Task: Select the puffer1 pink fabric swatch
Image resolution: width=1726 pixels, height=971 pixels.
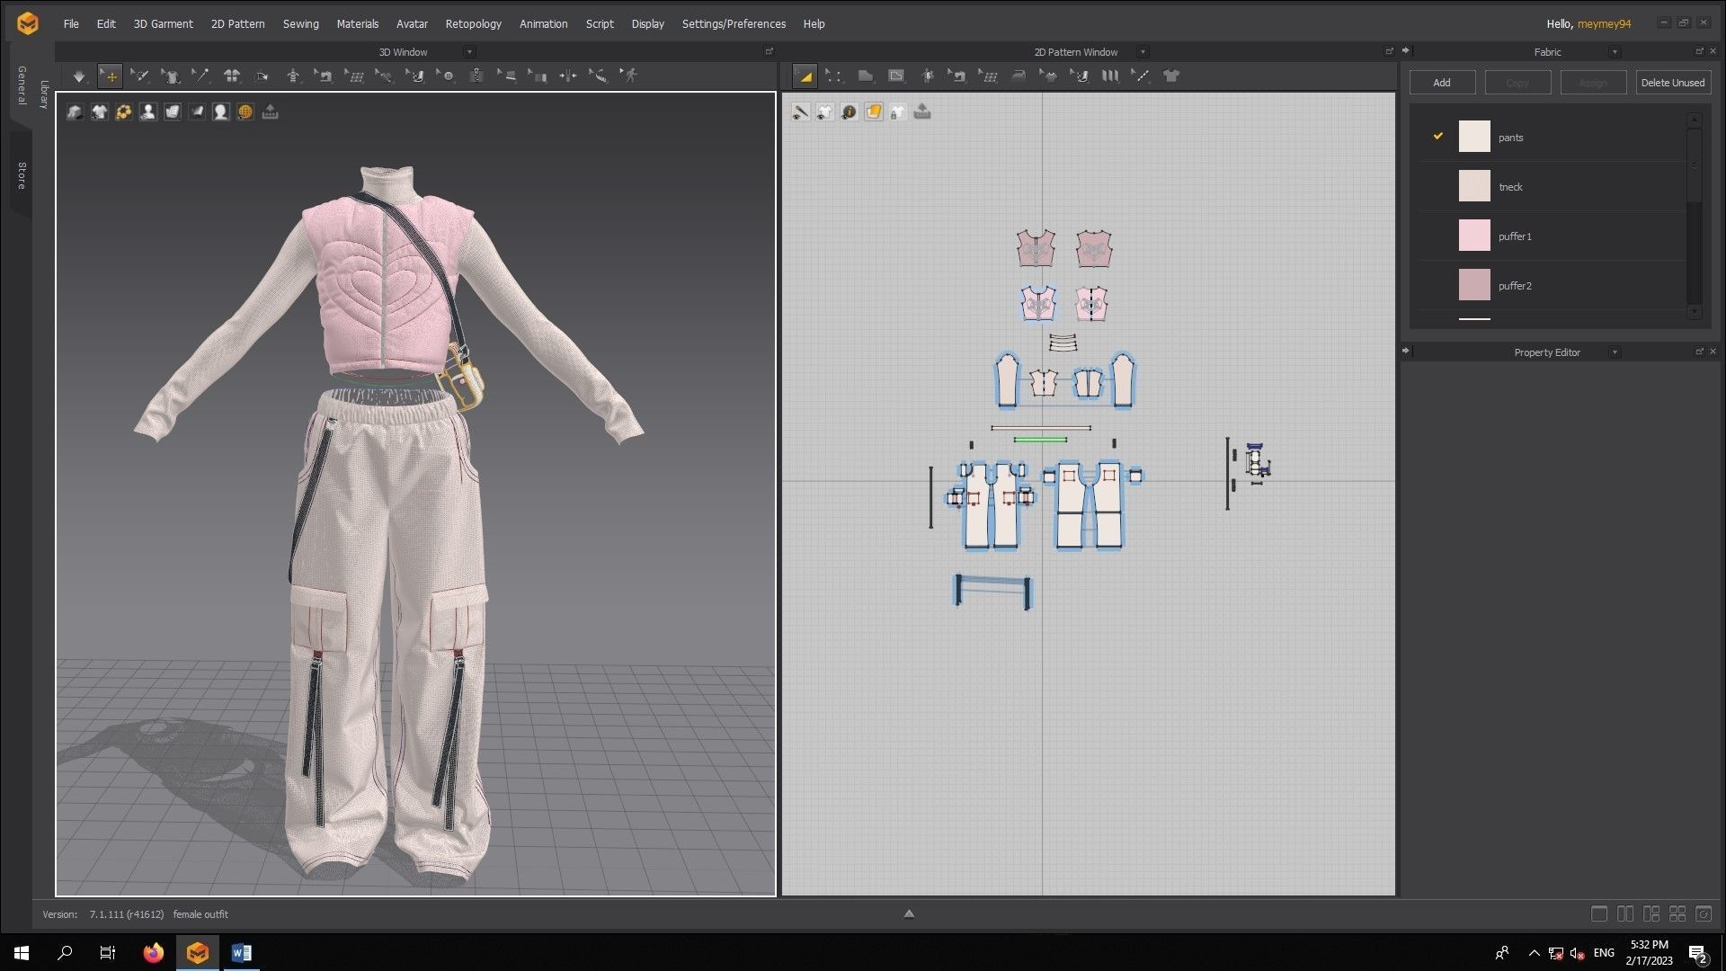Action: [1474, 236]
